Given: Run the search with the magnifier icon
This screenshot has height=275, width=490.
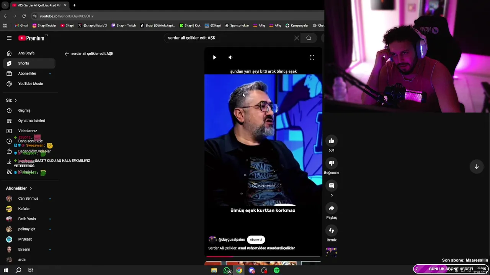Looking at the screenshot, I should pos(309,38).
